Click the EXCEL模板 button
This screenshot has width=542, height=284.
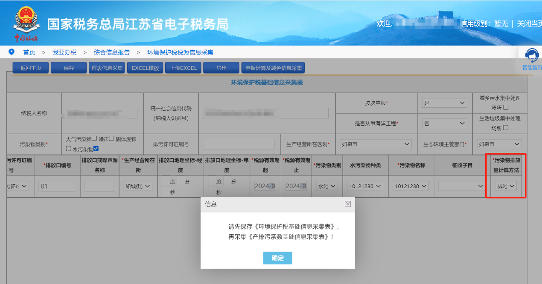[x=145, y=68]
